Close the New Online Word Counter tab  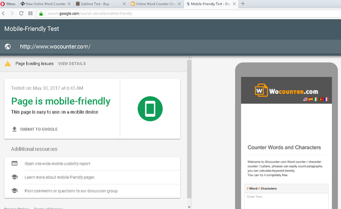69,4
